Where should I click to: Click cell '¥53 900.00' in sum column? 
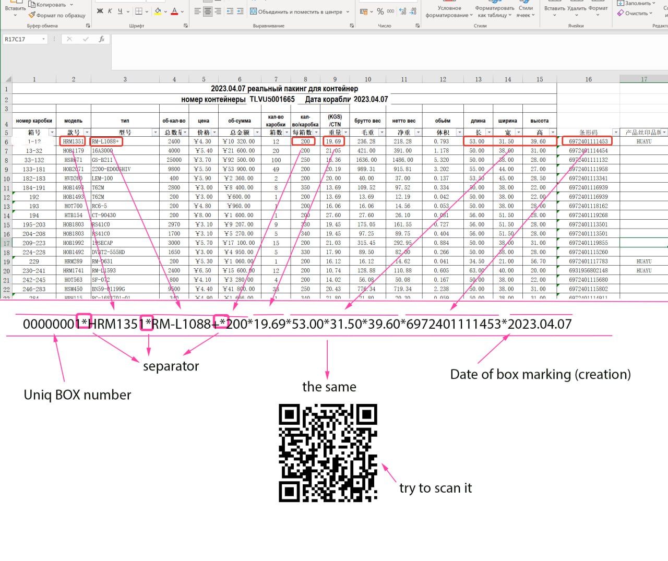coord(240,169)
